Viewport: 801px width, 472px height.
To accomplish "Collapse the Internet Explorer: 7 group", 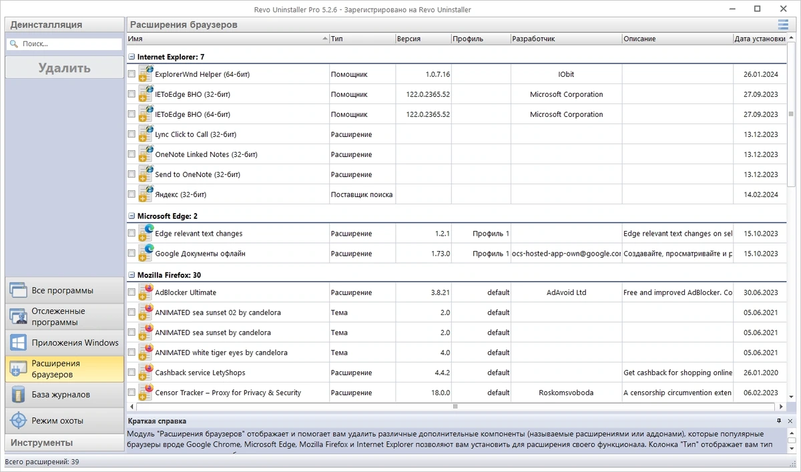I will pyautogui.click(x=131, y=57).
